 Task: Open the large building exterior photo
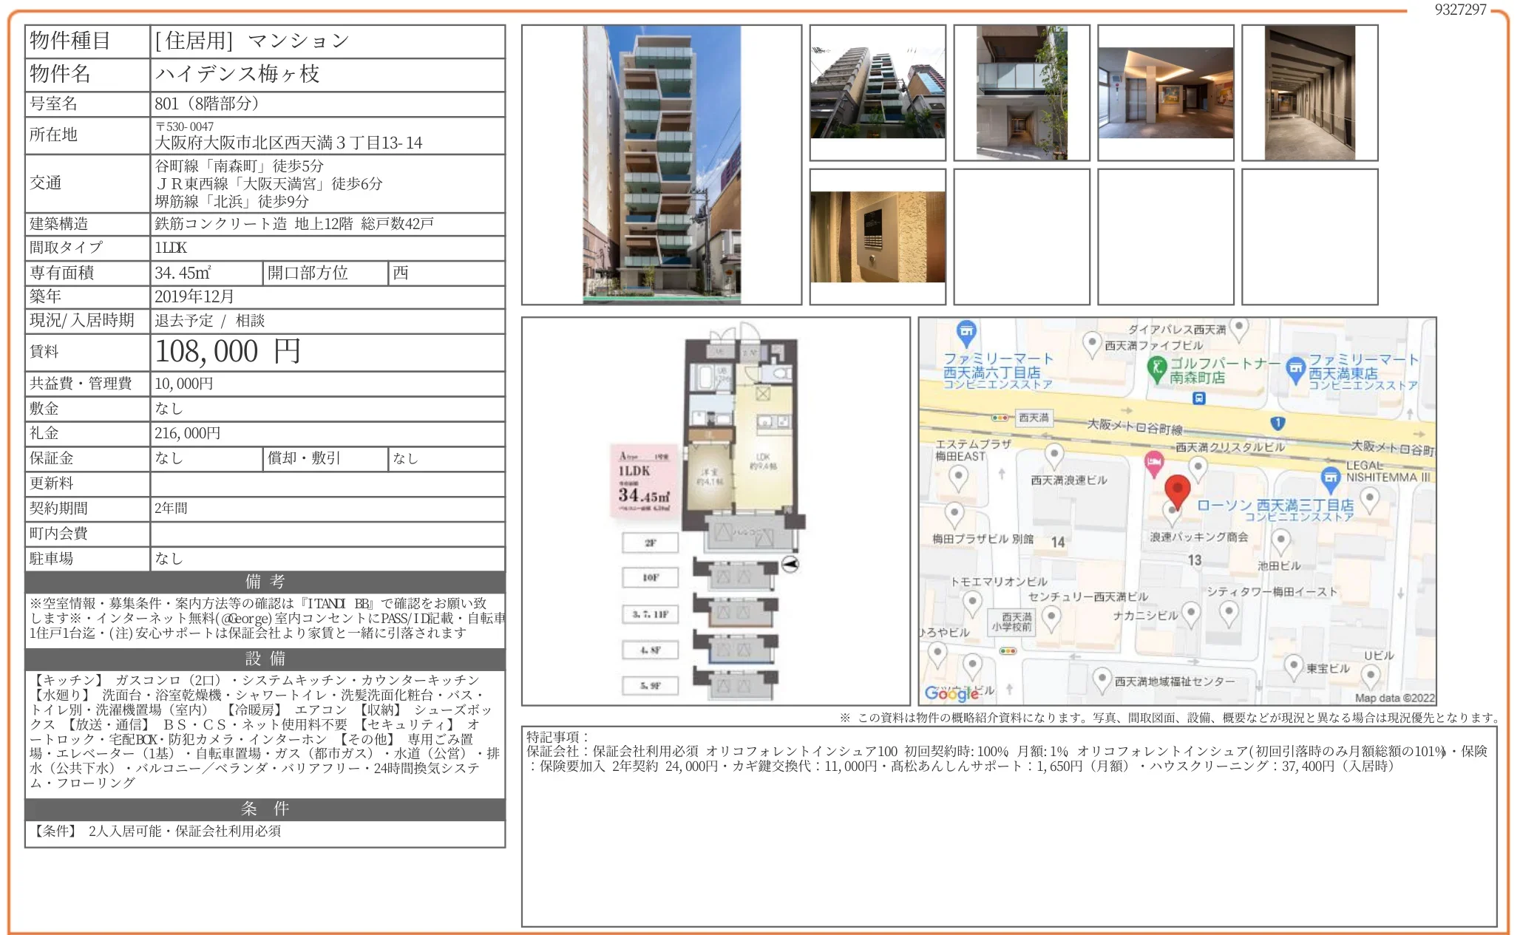click(x=661, y=164)
